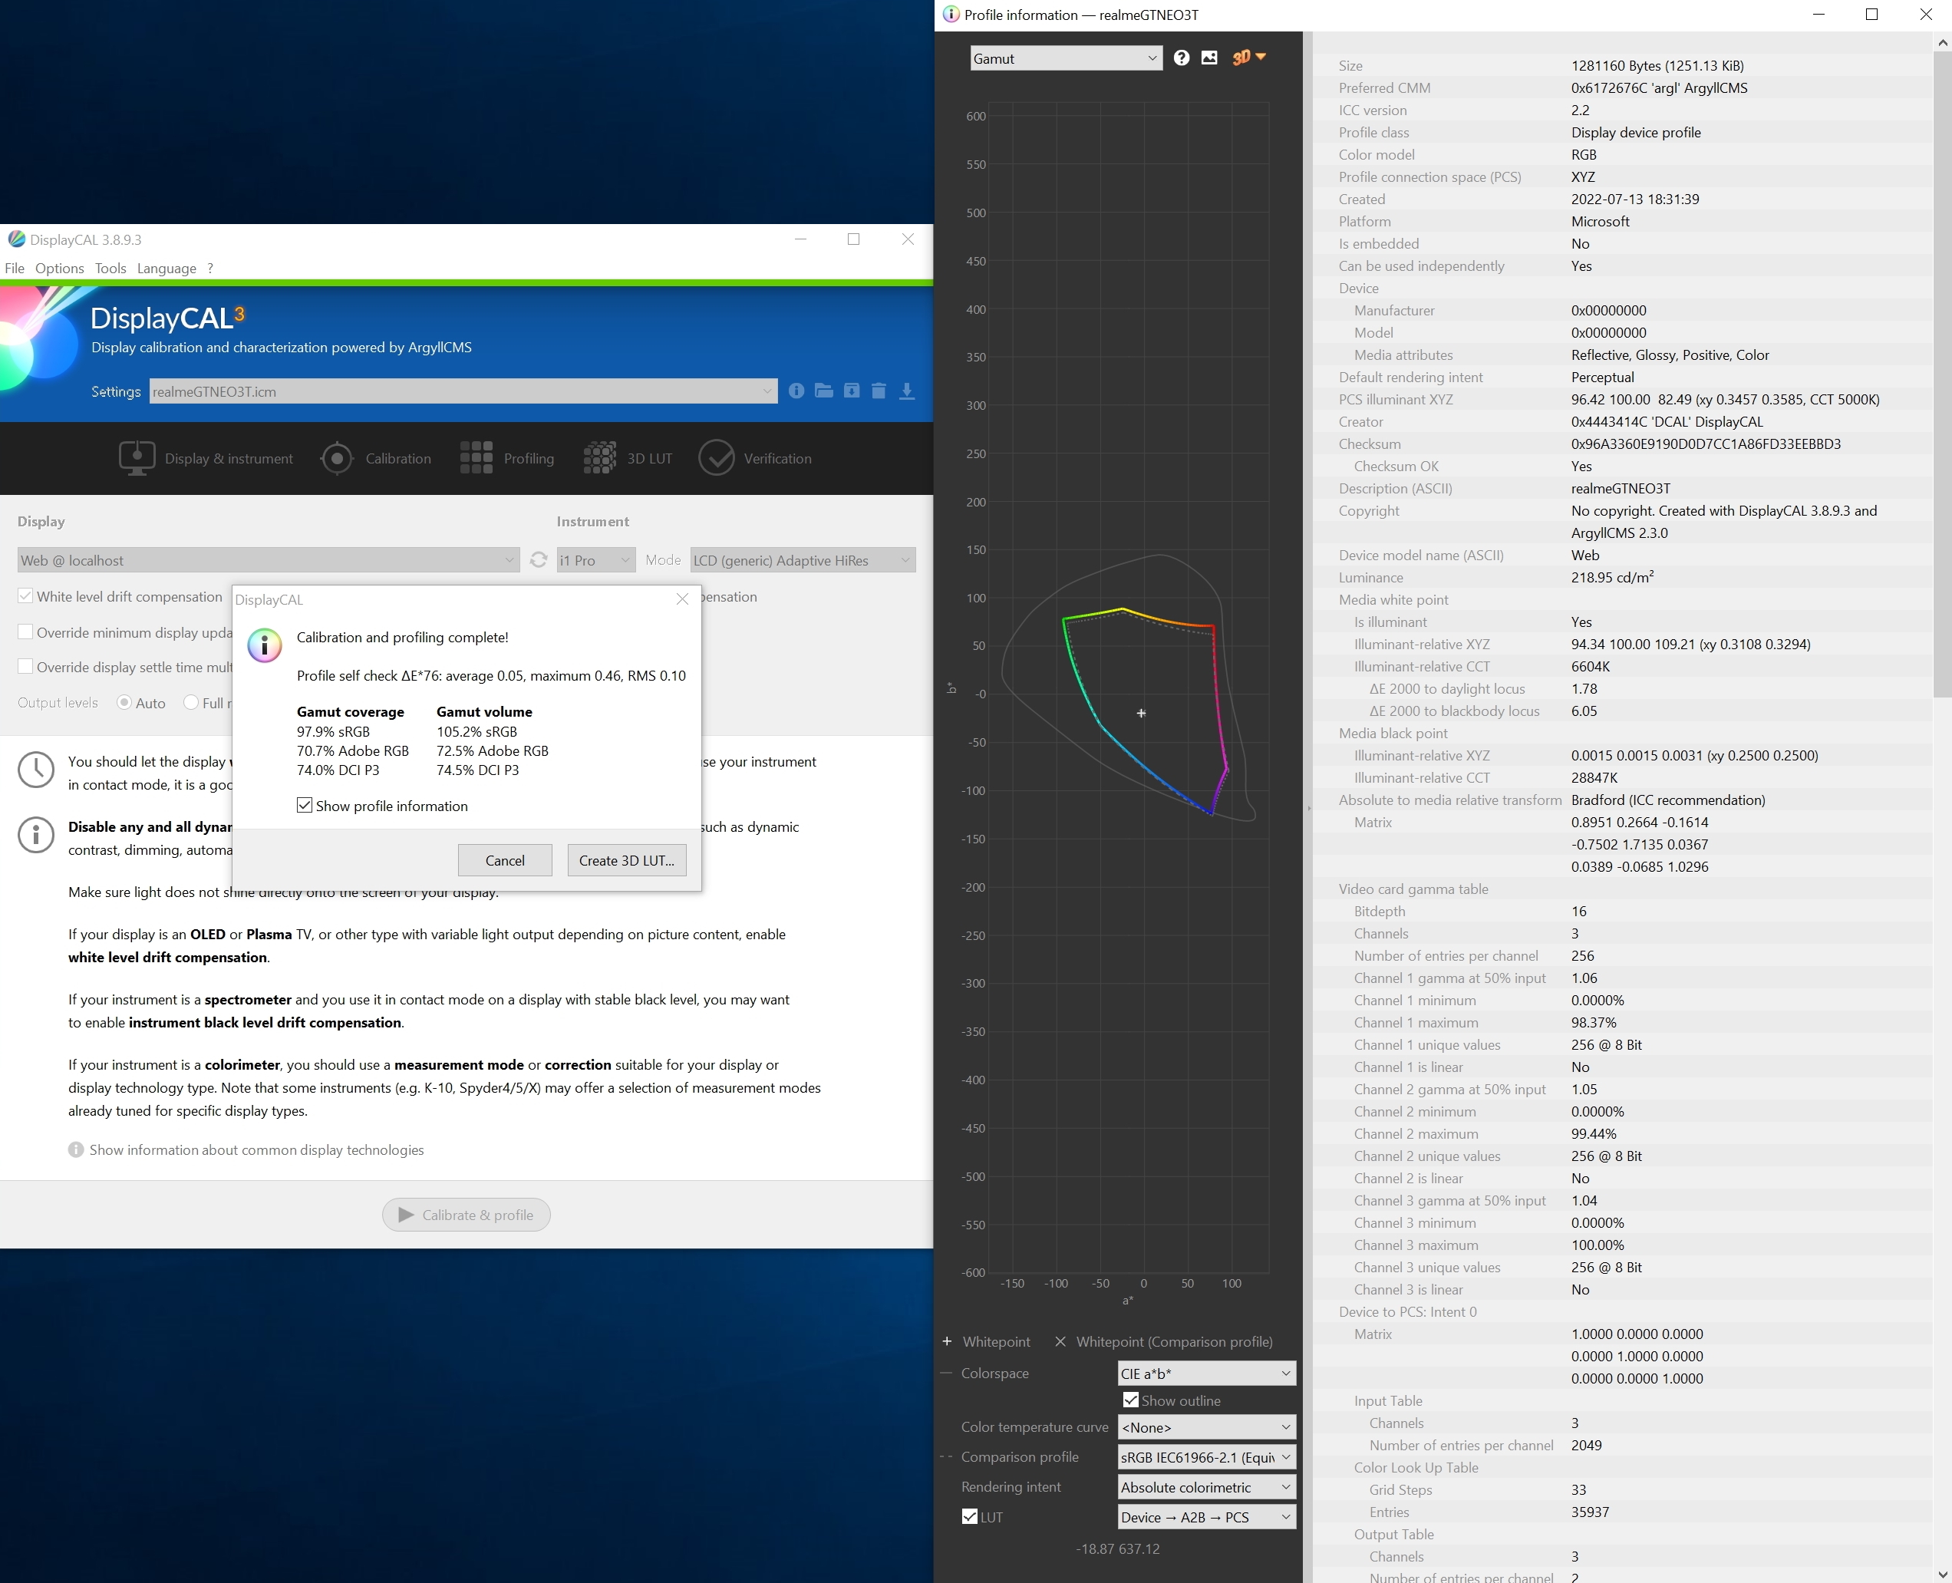
Task: Click the download arrow icon beside Settings
Action: coord(906,391)
